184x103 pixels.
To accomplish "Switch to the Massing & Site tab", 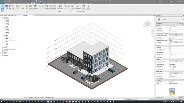I will click(50, 3).
